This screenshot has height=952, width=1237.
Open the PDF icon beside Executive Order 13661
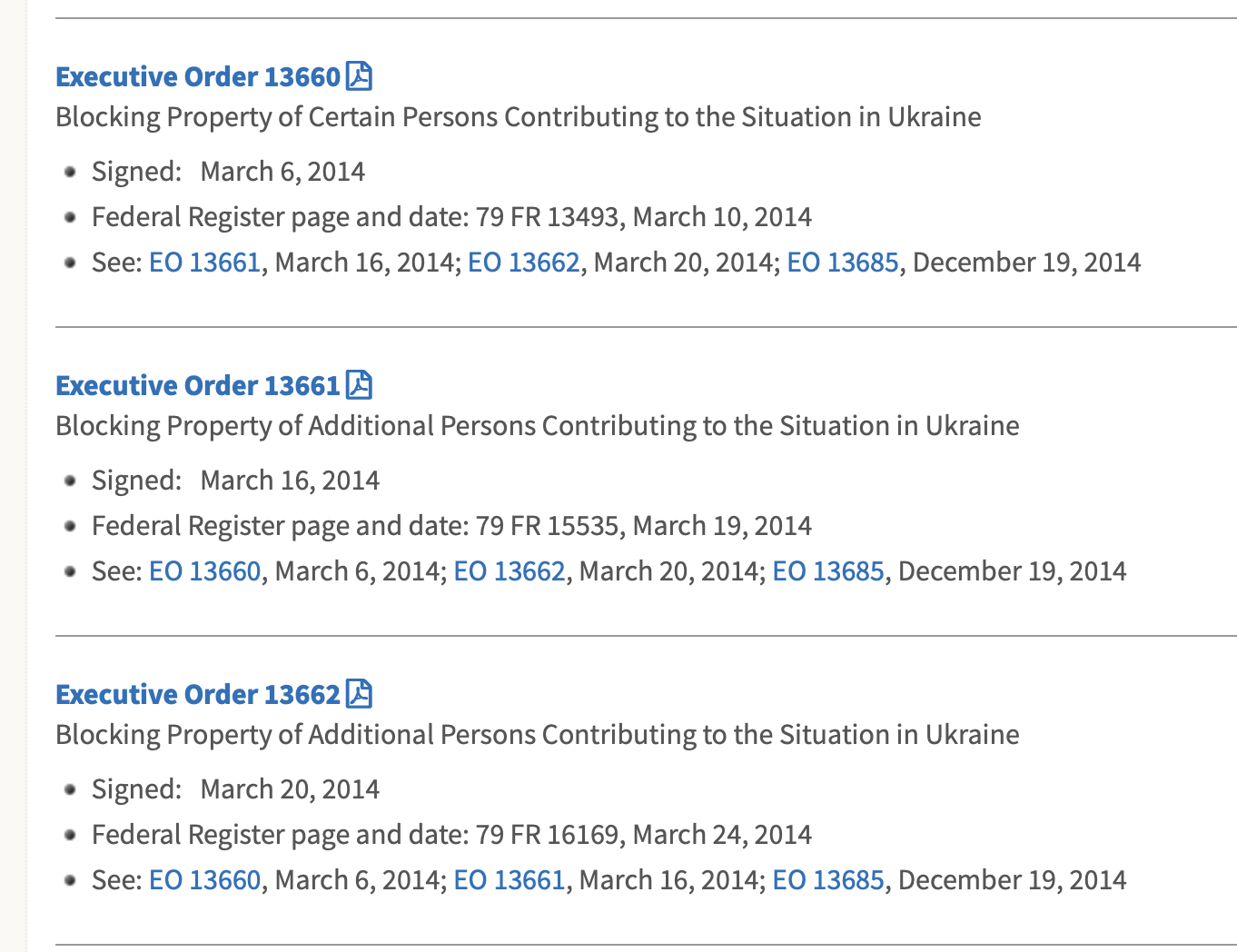tap(360, 385)
